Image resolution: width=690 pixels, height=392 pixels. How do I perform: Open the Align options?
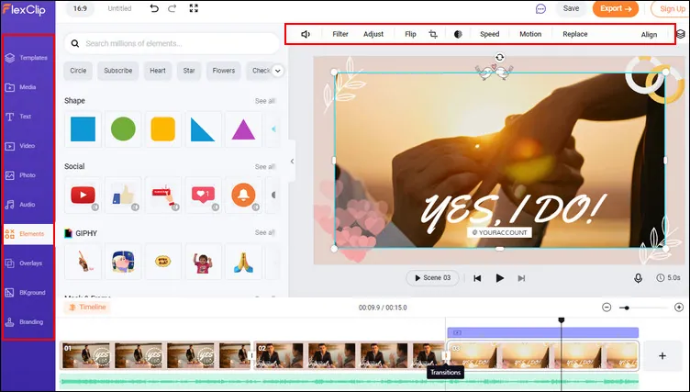pyautogui.click(x=649, y=35)
